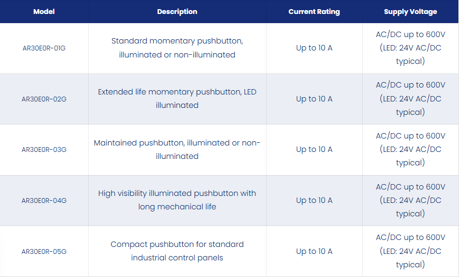This screenshot has width=460, height=277.
Task: Click the Current Rating column header
Action: [x=314, y=12]
